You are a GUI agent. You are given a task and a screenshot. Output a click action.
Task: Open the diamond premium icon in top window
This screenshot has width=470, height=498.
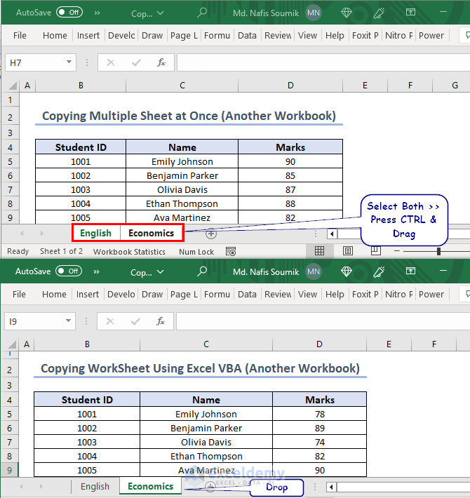coord(347,13)
